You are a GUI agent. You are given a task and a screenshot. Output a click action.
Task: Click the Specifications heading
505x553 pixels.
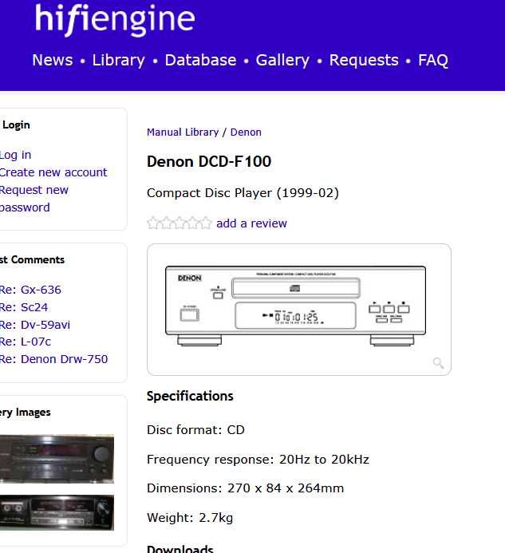(x=190, y=397)
